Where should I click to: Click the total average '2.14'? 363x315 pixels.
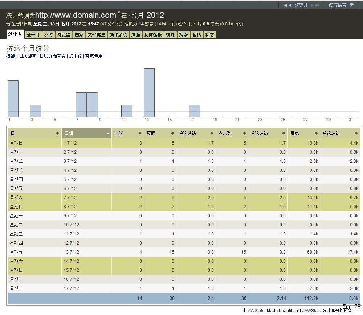pos(282,298)
